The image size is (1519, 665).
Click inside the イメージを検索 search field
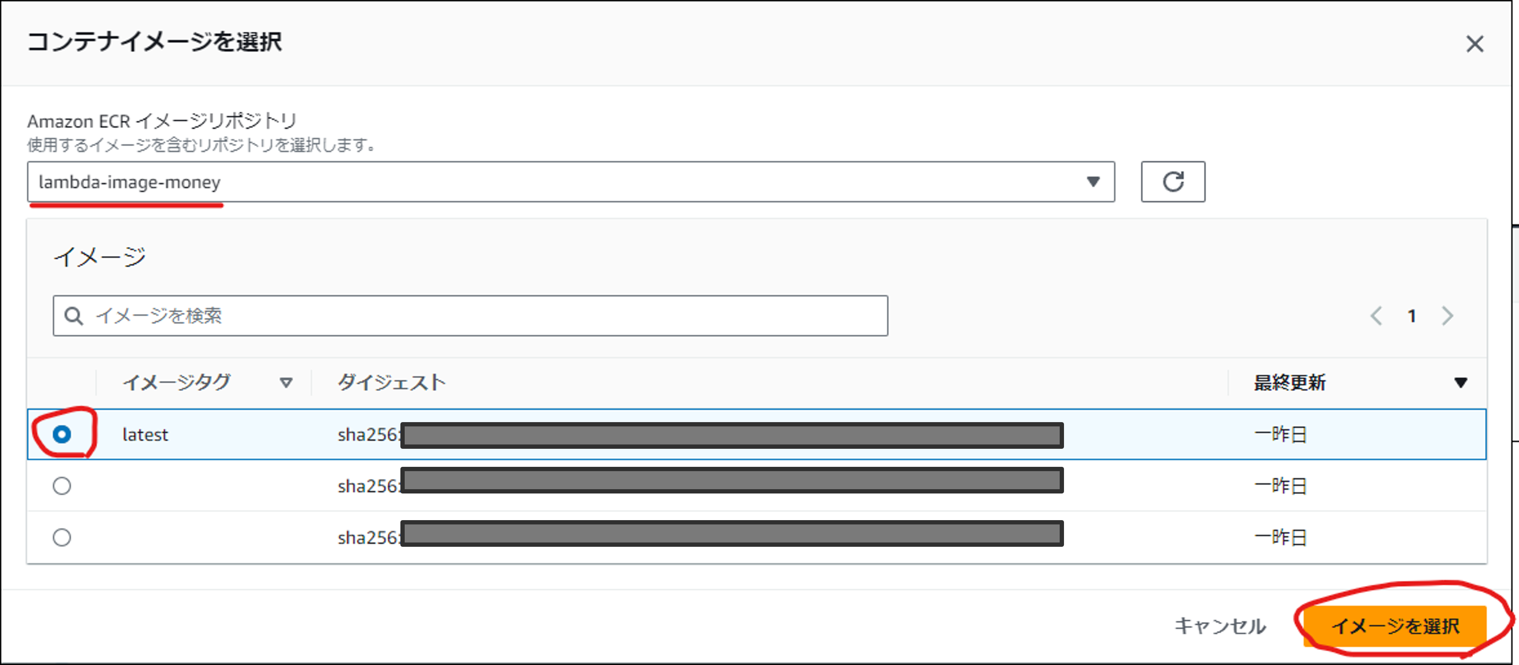413,316
